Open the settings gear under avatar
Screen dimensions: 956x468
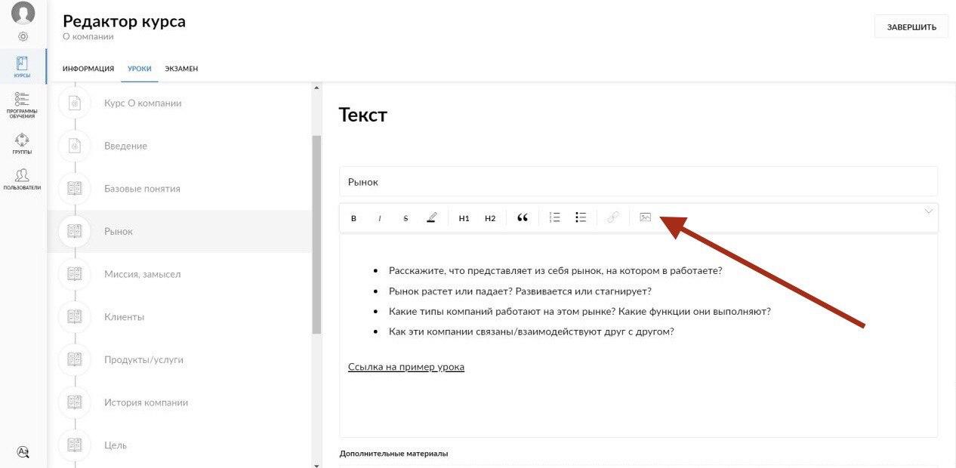click(23, 36)
